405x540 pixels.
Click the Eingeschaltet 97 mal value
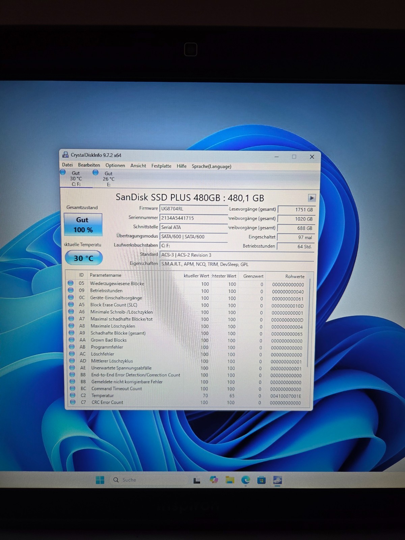(x=297, y=237)
